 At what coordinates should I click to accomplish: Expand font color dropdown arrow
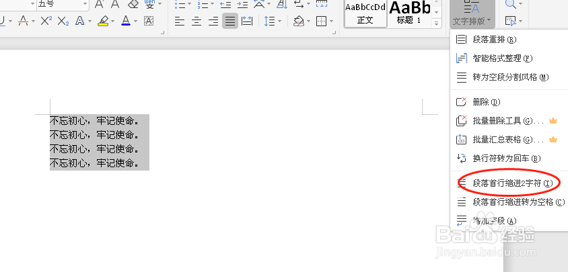(x=135, y=21)
